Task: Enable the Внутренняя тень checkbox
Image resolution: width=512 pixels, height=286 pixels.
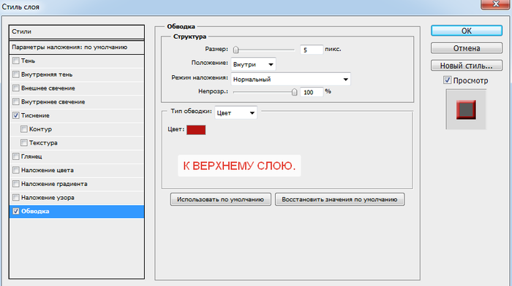Action: click(x=15, y=74)
